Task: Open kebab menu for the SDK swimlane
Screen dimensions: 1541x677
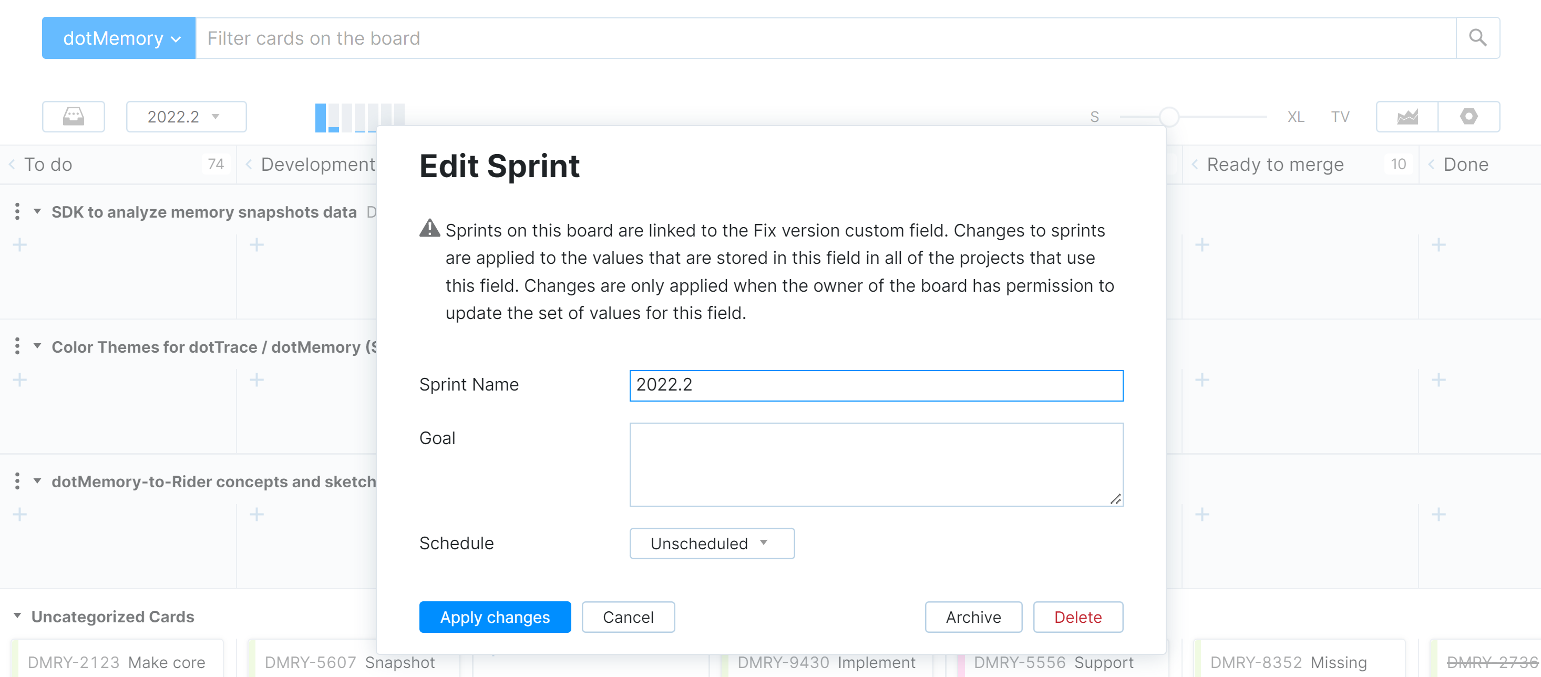Action: click(16, 211)
